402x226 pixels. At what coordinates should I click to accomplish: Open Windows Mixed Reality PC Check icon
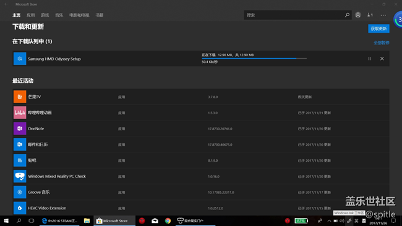click(x=20, y=176)
